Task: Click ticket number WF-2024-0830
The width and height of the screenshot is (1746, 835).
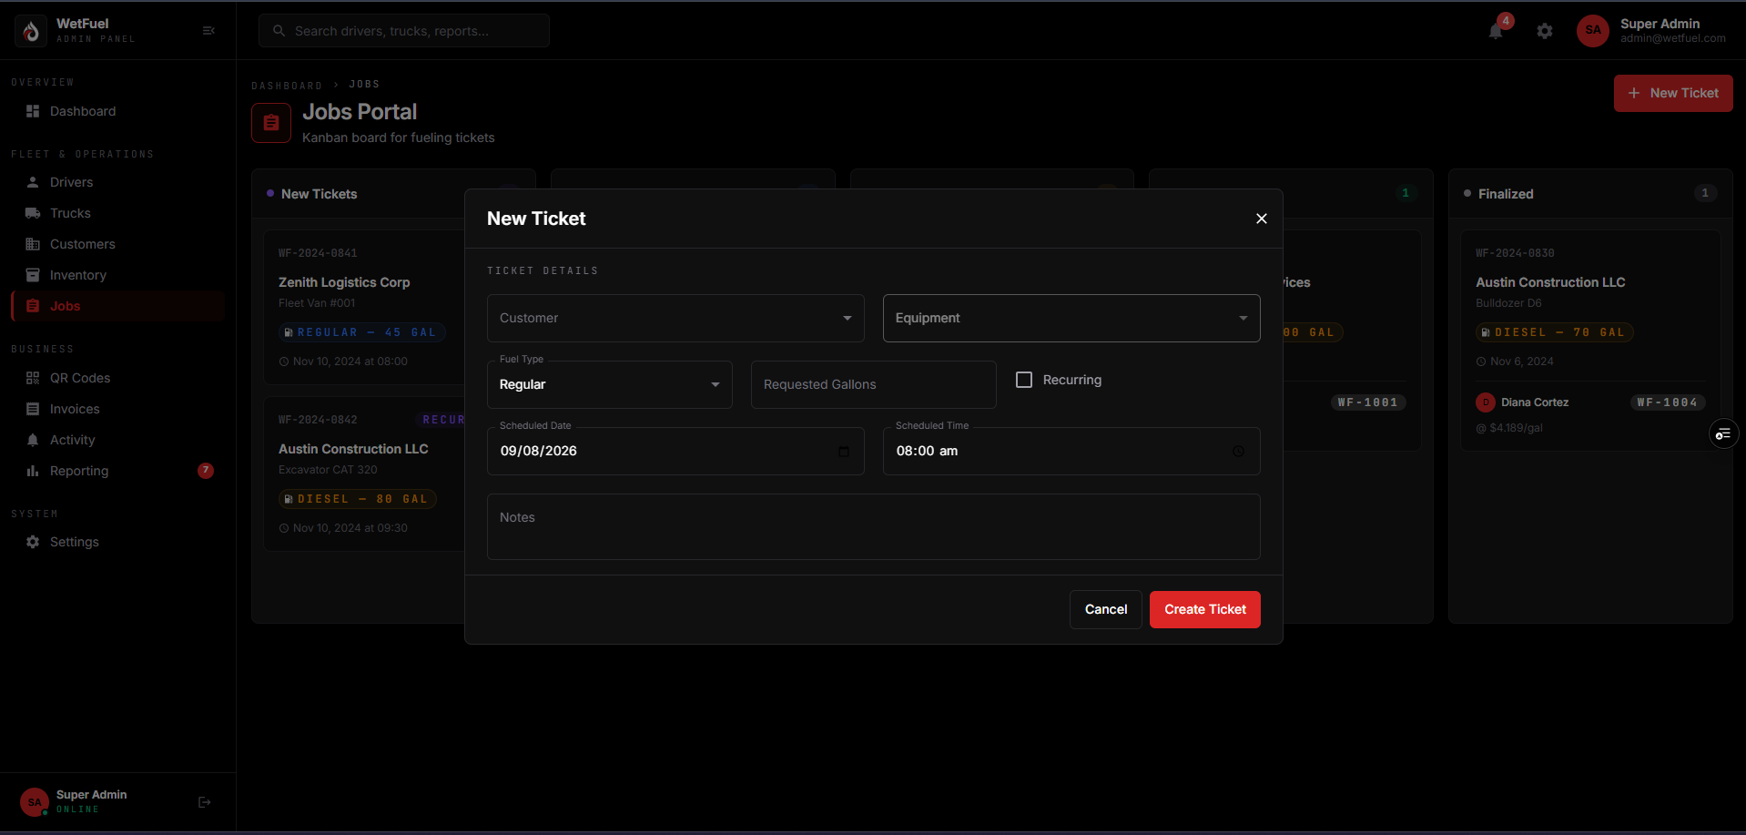Action: point(1515,253)
